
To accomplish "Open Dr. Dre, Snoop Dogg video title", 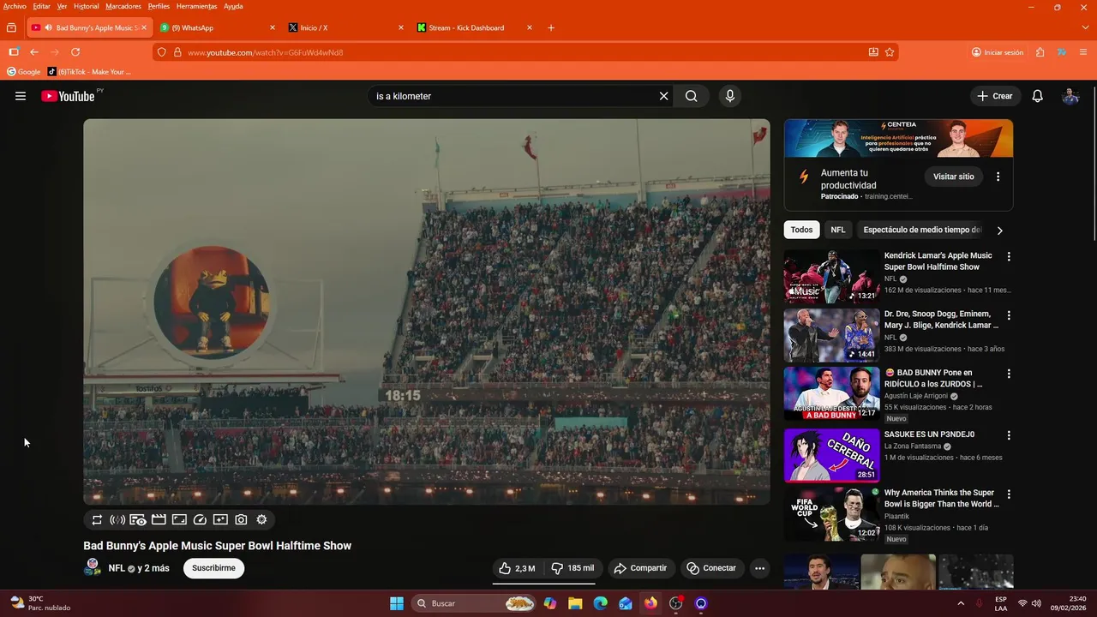I will [x=941, y=320].
